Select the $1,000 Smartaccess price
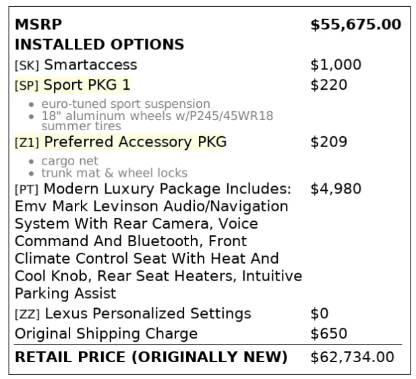The height and width of the screenshot is (379, 416). (x=336, y=65)
